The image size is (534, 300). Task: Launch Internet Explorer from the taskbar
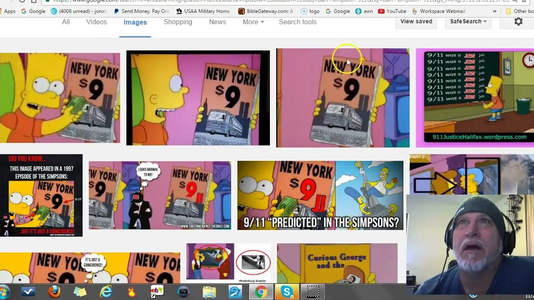[x=106, y=292]
